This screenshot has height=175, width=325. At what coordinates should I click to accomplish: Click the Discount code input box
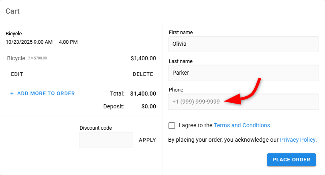pos(106,140)
